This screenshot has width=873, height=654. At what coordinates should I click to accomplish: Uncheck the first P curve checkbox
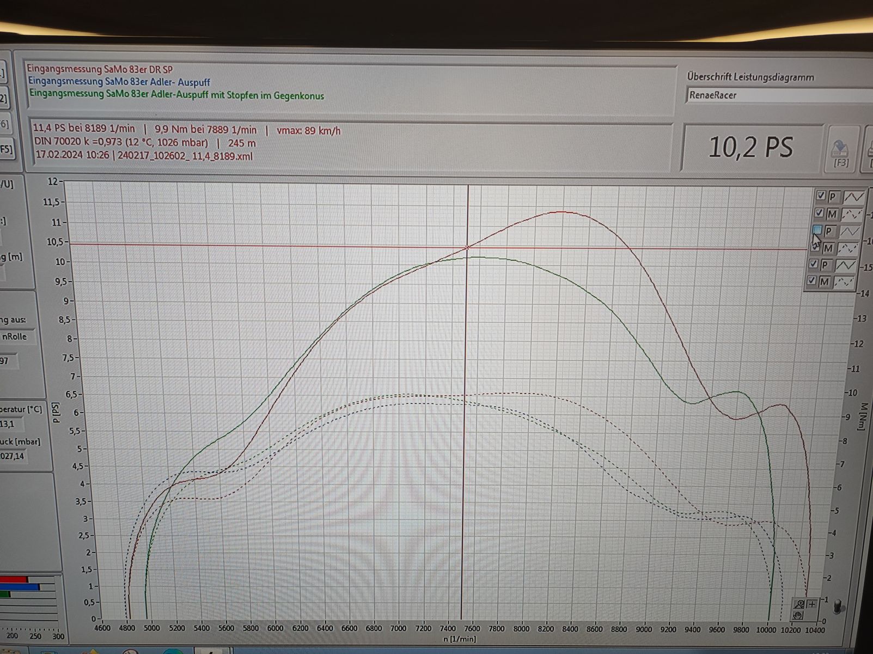(821, 196)
